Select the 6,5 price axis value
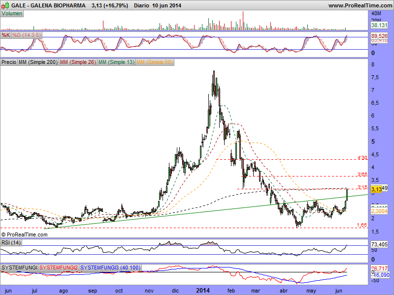 coord(375,103)
